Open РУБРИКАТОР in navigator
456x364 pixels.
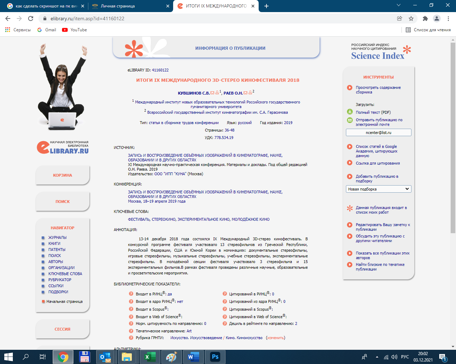point(60,280)
